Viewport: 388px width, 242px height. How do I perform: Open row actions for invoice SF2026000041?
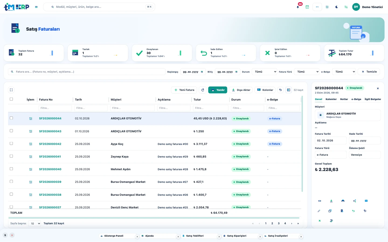click(x=31, y=157)
